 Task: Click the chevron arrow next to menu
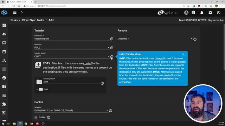pyautogui.click(x=22, y=13)
